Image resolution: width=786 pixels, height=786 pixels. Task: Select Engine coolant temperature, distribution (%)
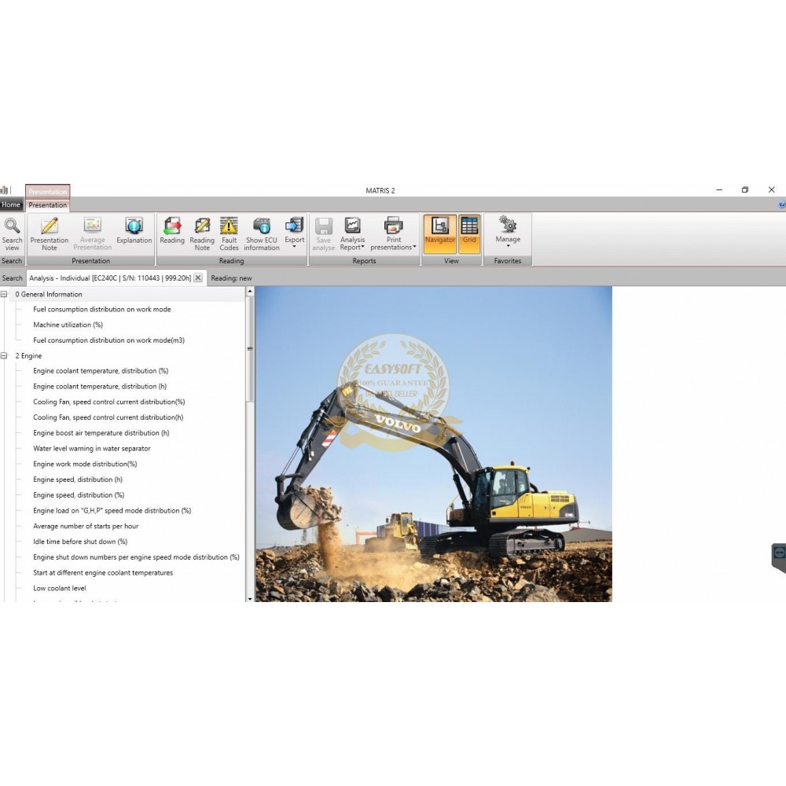[101, 371]
